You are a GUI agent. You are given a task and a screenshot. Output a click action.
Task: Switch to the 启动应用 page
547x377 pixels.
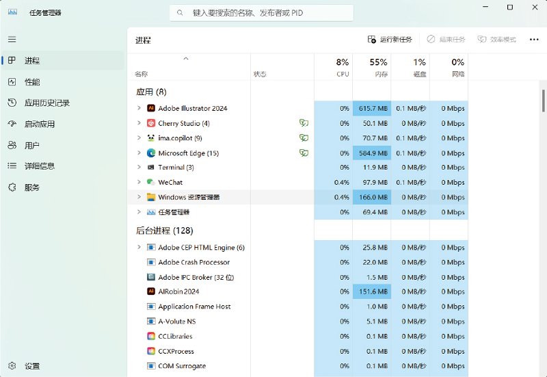[x=39, y=124]
